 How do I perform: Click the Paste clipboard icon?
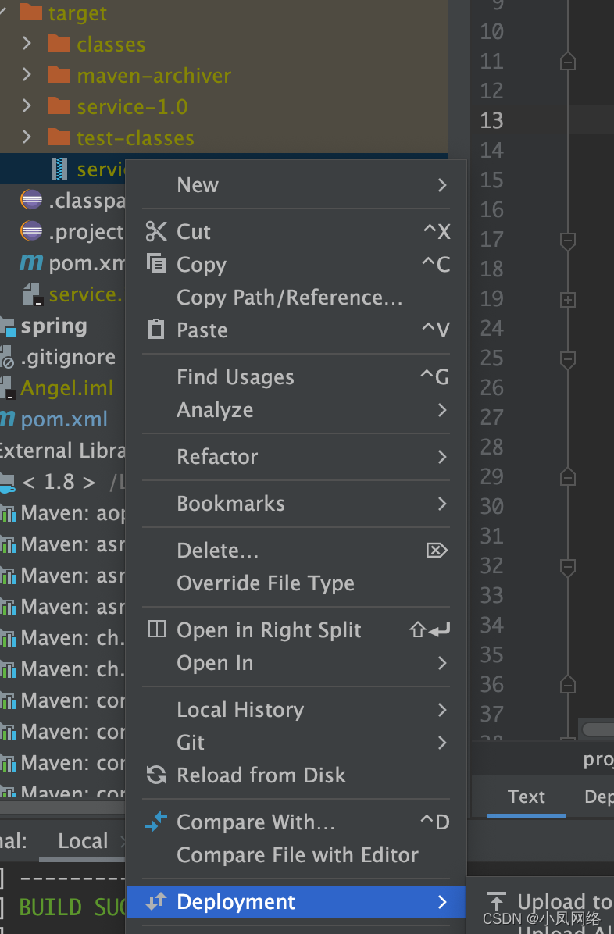tap(156, 330)
